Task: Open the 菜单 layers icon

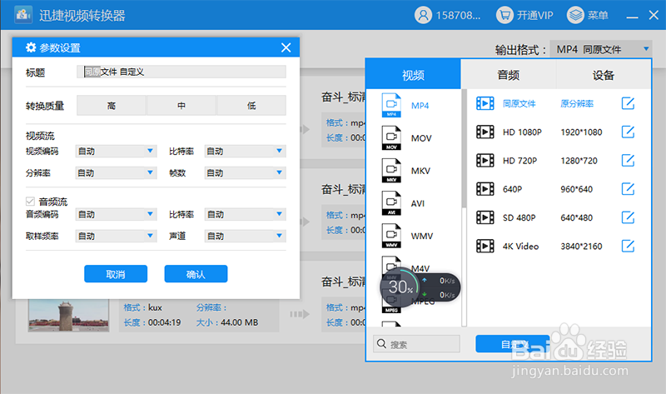Action: [575, 15]
